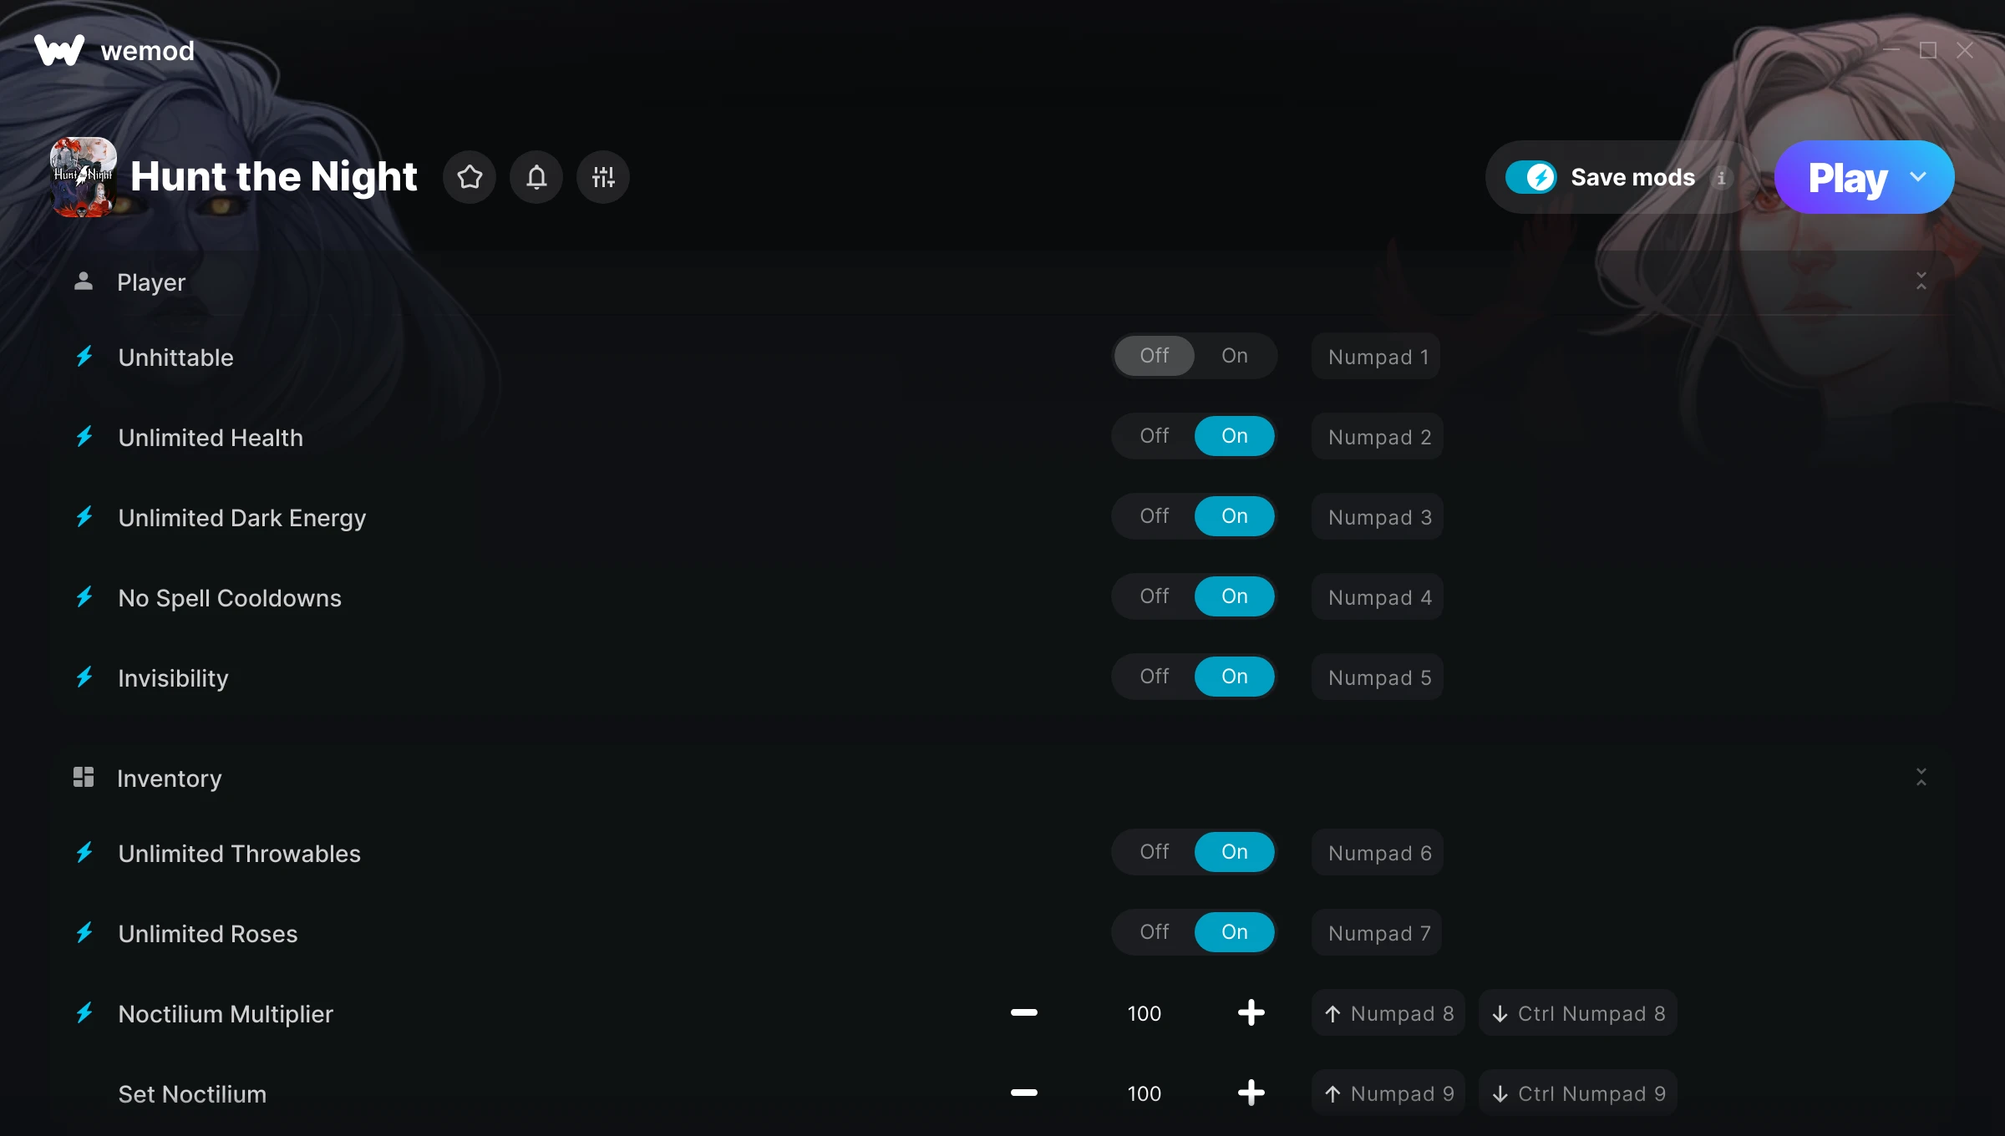Decrease the Set Noctilium value with the minus icon
The width and height of the screenshot is (2005, 1136).
pyautogui.click(x=1023, y=1093)
